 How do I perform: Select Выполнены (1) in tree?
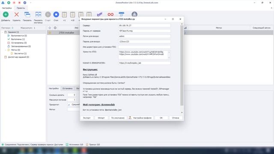[18, 39]
